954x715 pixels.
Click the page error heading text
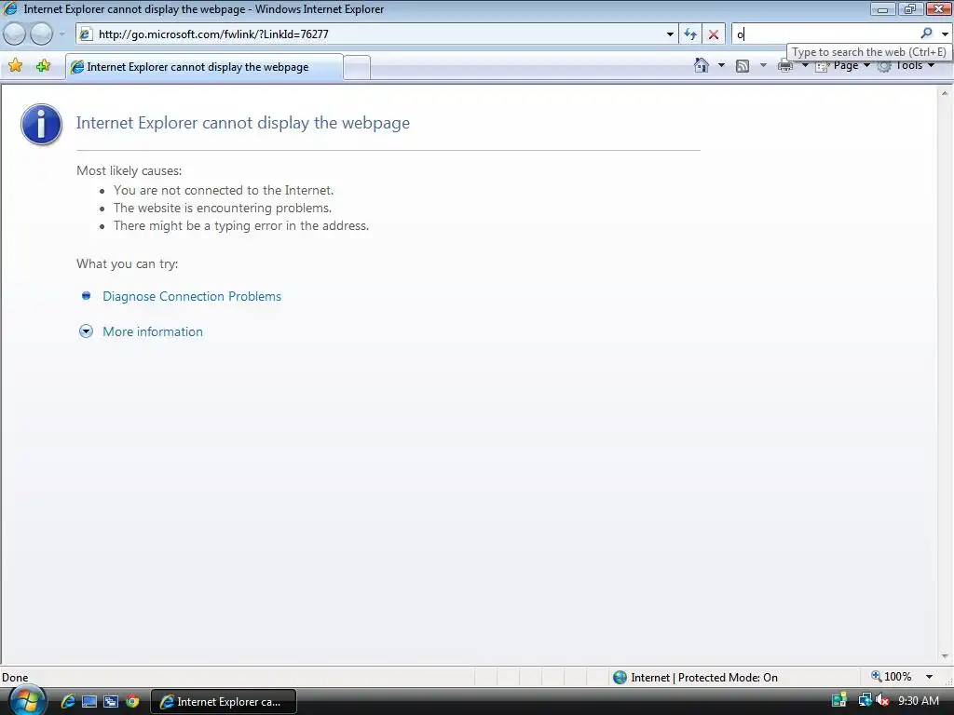(243, 123)
